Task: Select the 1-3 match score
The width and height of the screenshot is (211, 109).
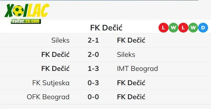Action: click(93, 69)
